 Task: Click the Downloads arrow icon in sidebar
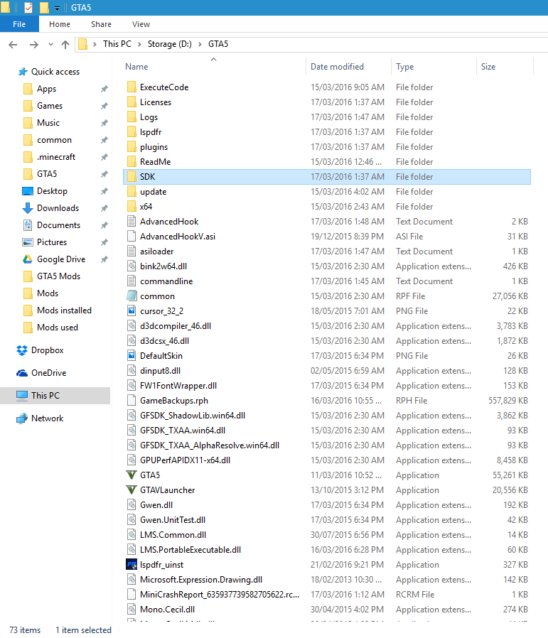[27, 208]
